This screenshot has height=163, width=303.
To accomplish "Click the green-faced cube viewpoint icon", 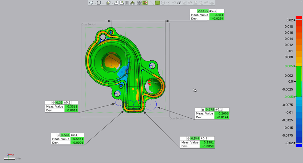I will pos(108,3).
